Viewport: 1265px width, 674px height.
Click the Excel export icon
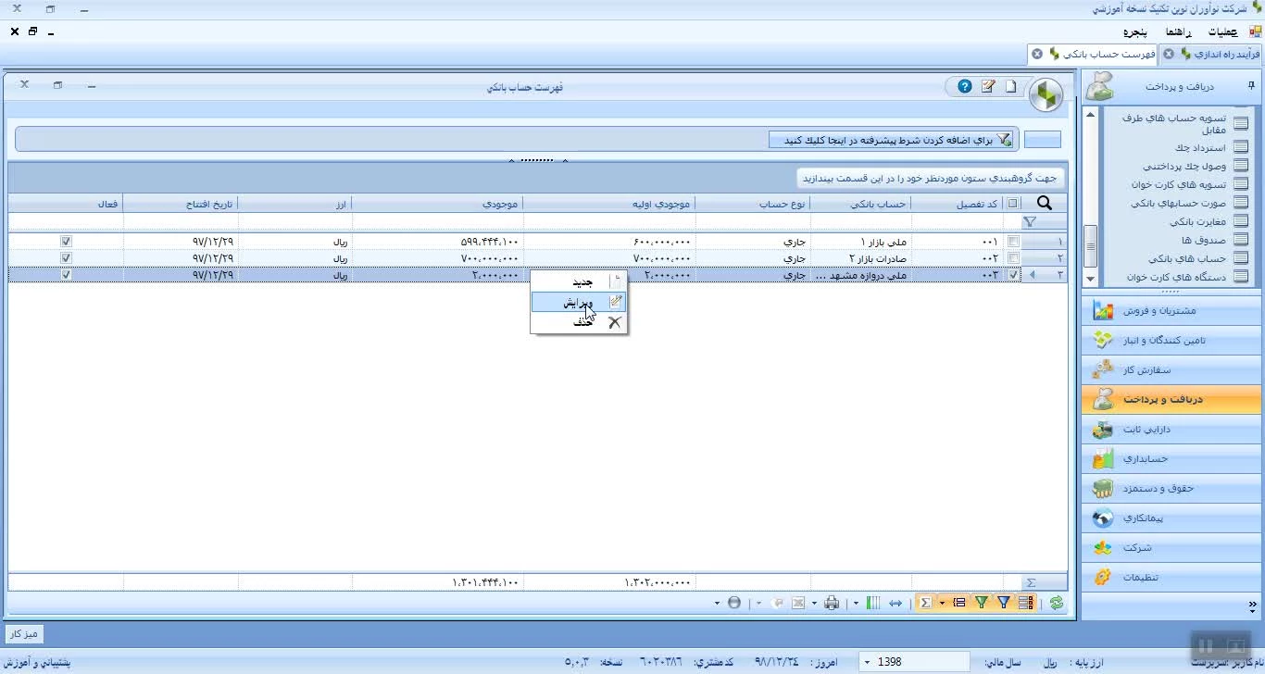[797, 603]
